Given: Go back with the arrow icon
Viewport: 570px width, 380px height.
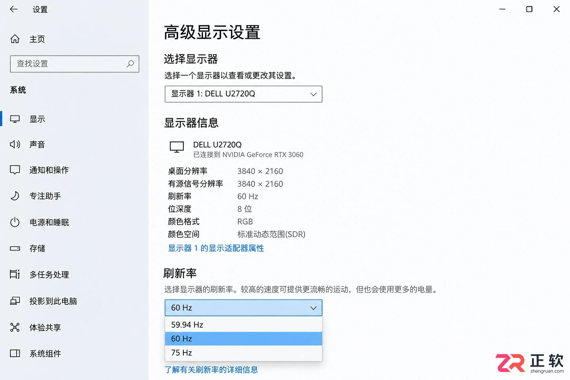Looking at the screenshot, I should tap(14, 9).
